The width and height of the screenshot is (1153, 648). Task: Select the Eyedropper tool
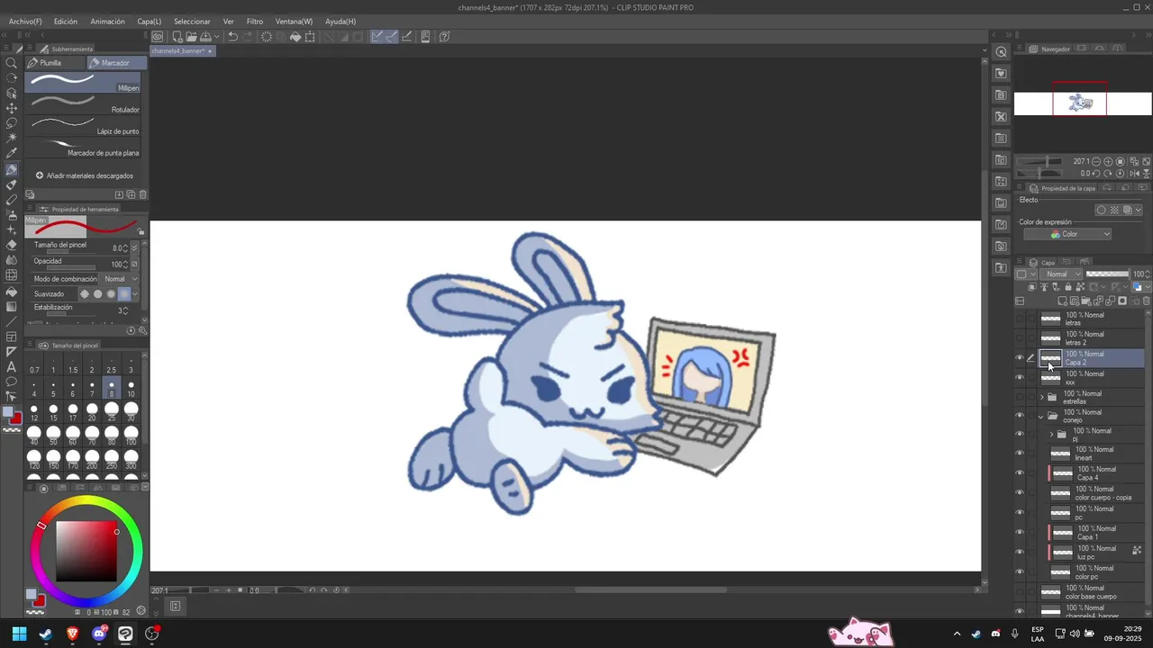tap(12, 153)
